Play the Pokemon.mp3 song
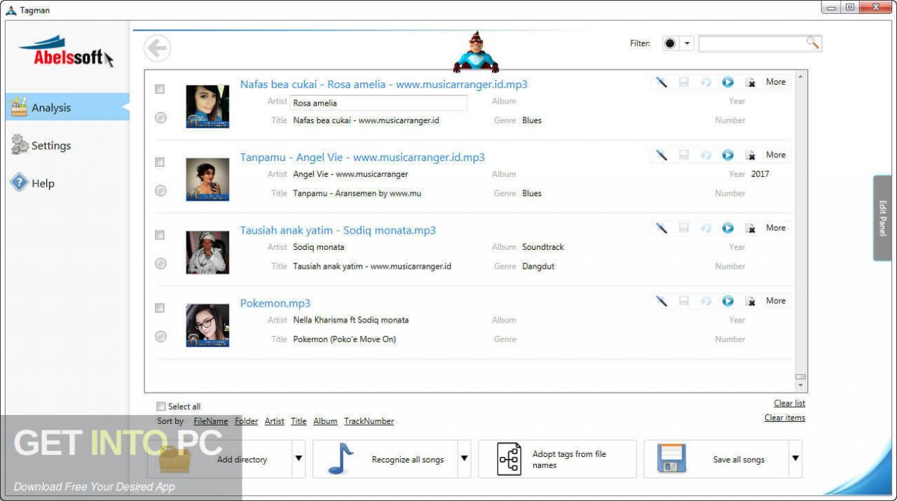 728,301
